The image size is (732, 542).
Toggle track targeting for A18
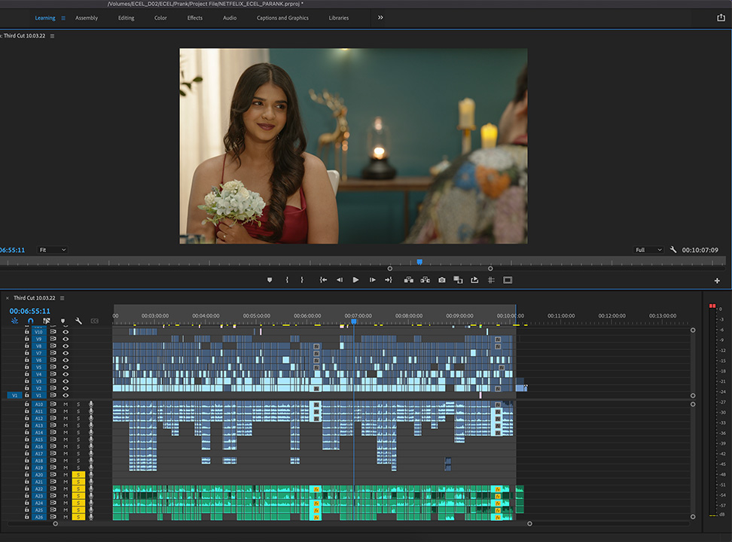(x=38, y=461)
